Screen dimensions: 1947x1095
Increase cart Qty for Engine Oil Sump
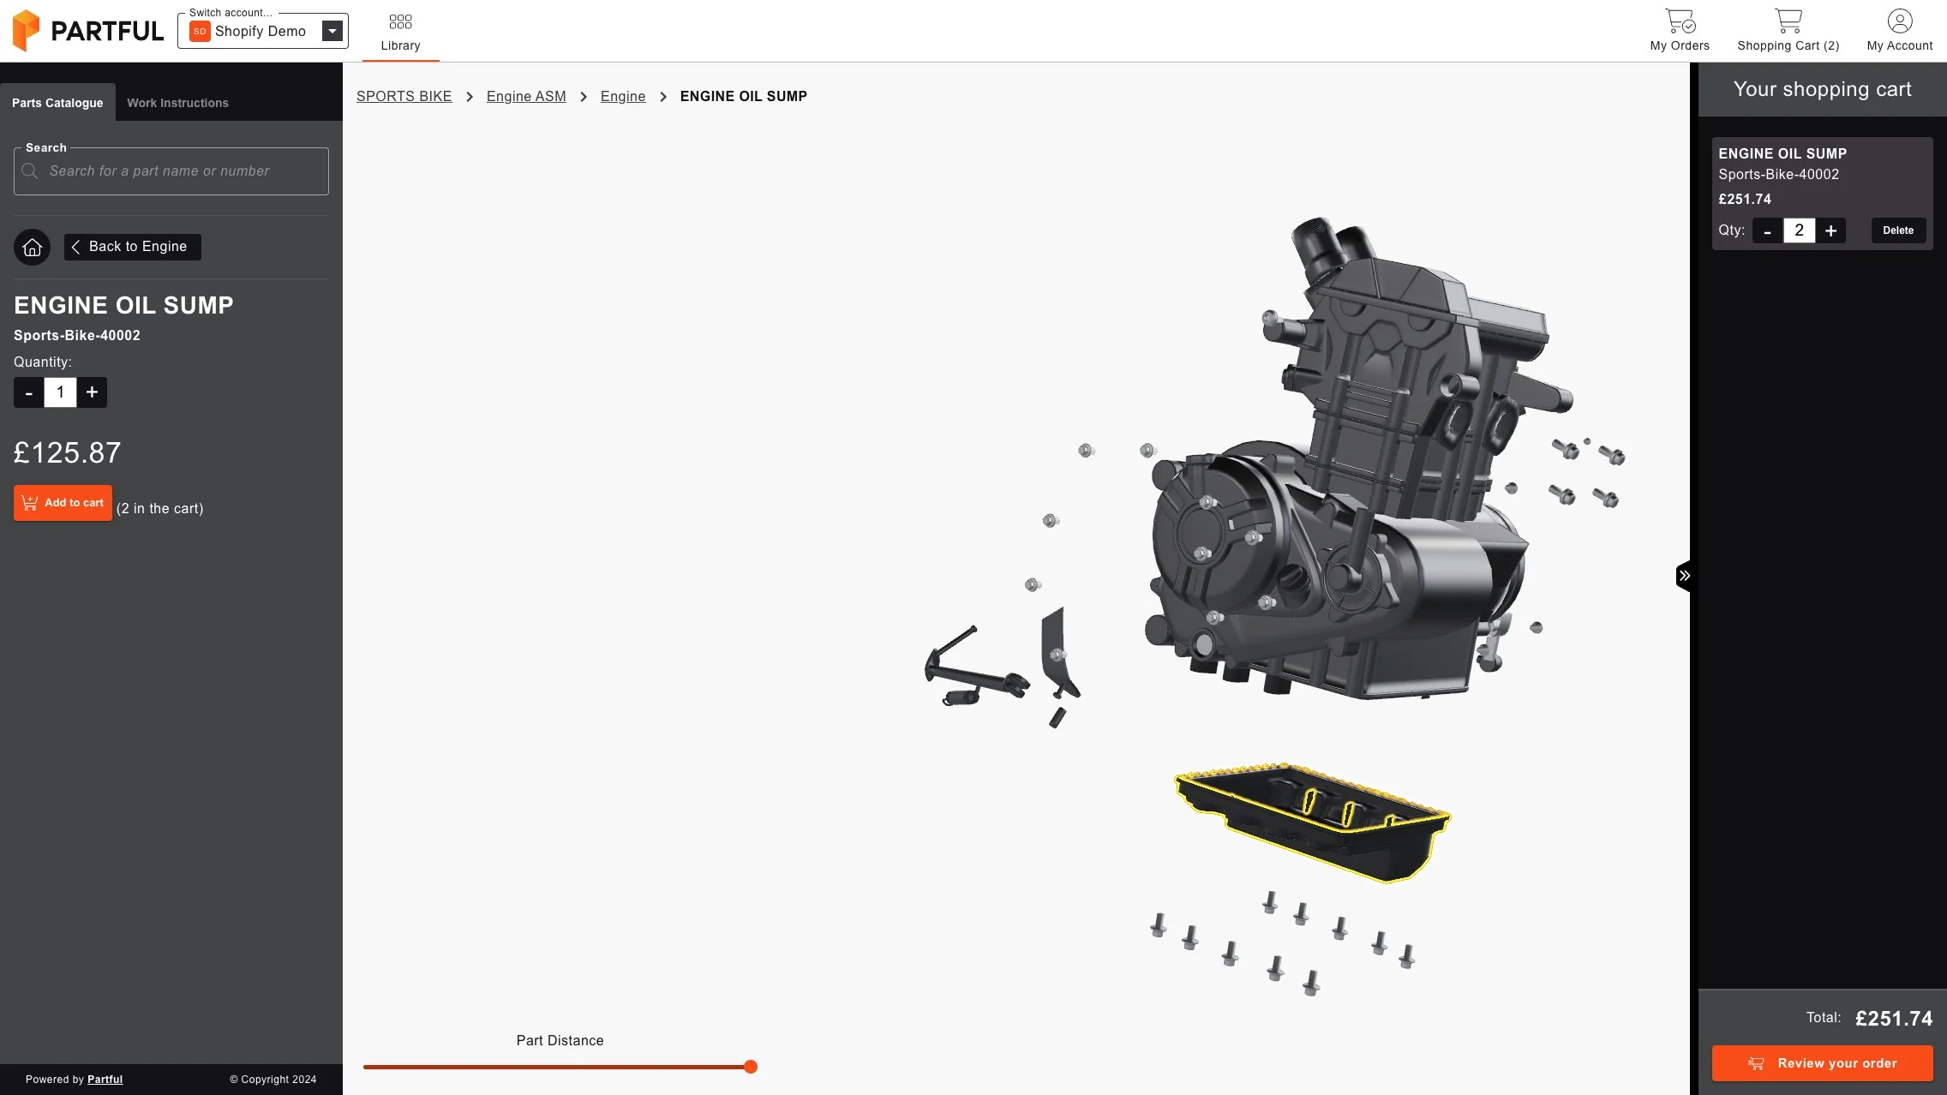1830,230
